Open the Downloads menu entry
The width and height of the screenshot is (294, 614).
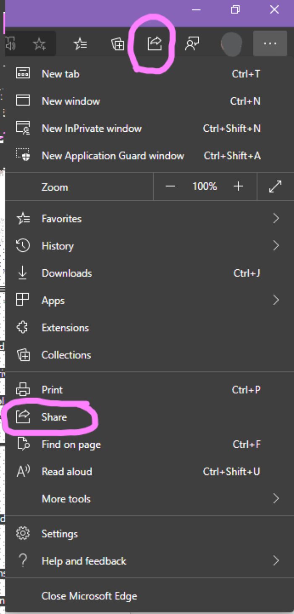tap(67, 273)
